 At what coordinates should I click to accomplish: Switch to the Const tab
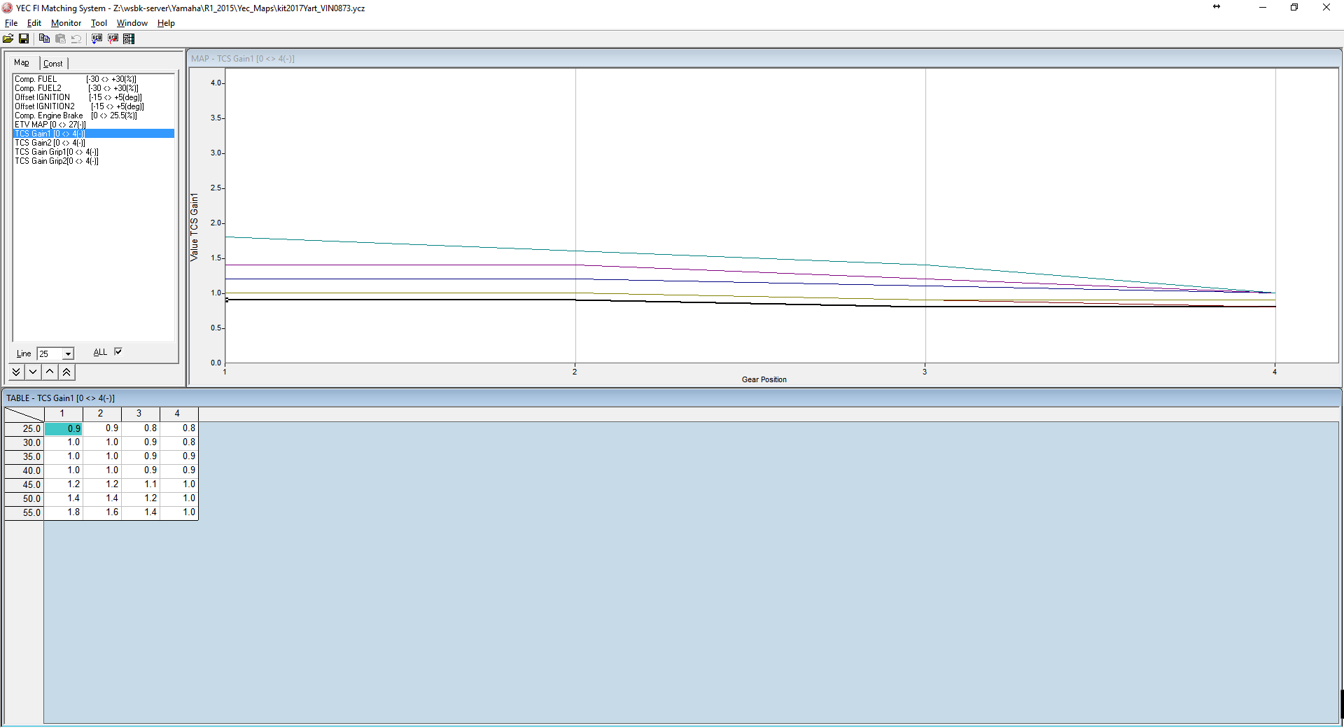point(53,64)
